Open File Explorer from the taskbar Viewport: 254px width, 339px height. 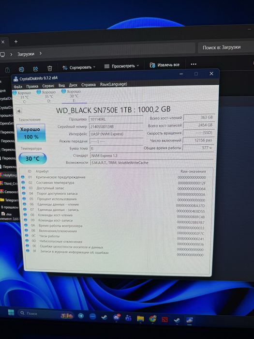140,319
